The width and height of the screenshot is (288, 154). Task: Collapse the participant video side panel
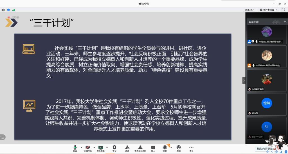[244, 80]
